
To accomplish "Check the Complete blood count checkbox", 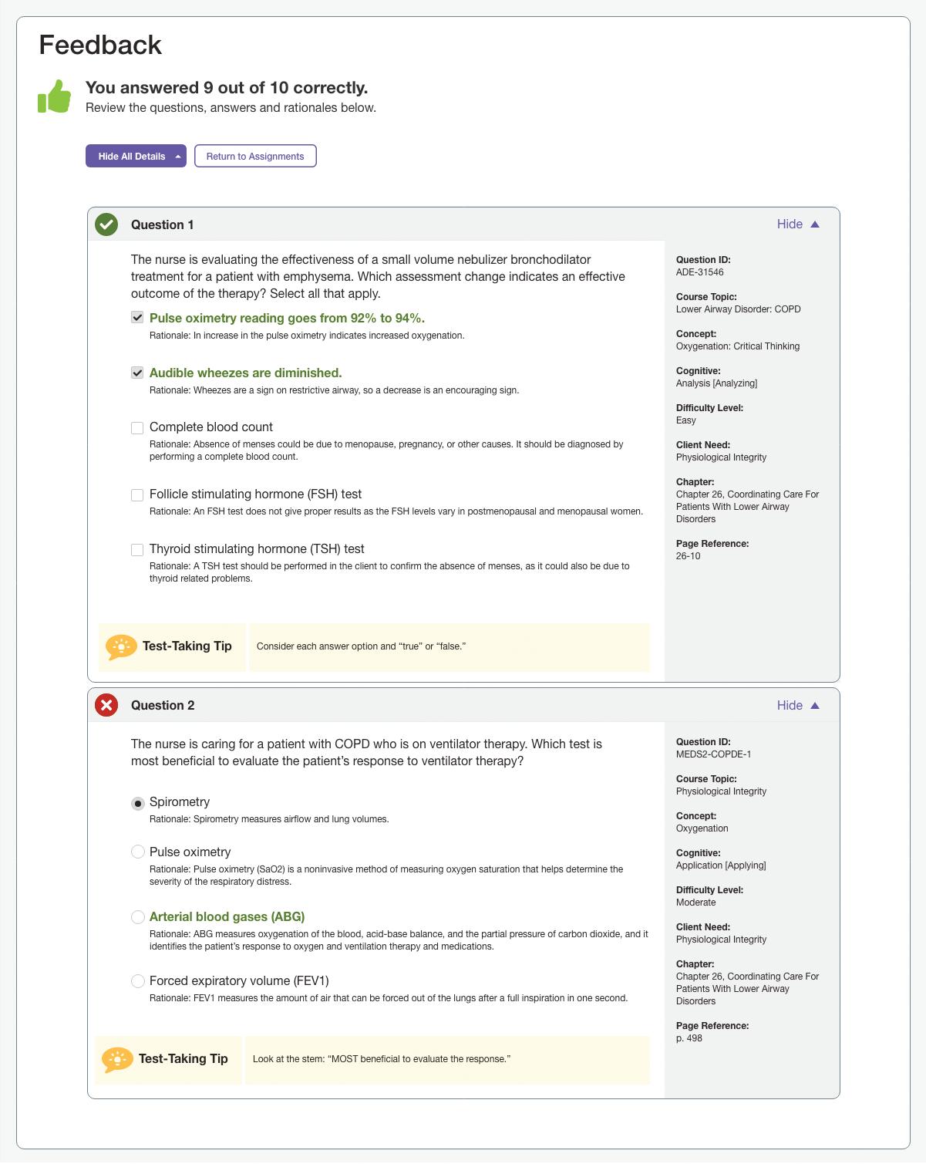I will point(137,427).
